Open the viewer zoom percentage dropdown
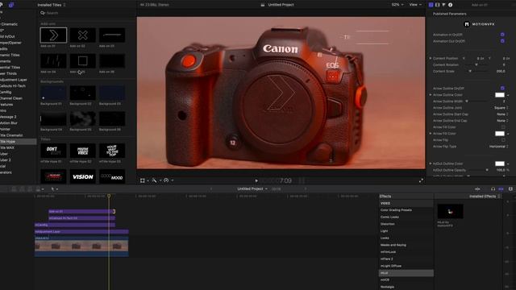Viewport: 516px width, 290px height. pos(397,5)
